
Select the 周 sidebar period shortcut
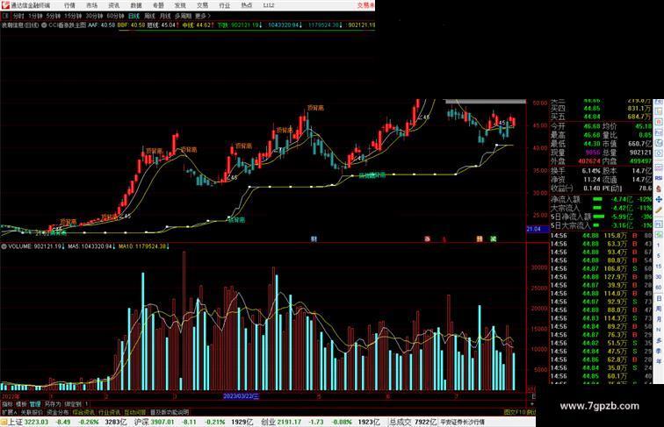(x=659, y=309)
